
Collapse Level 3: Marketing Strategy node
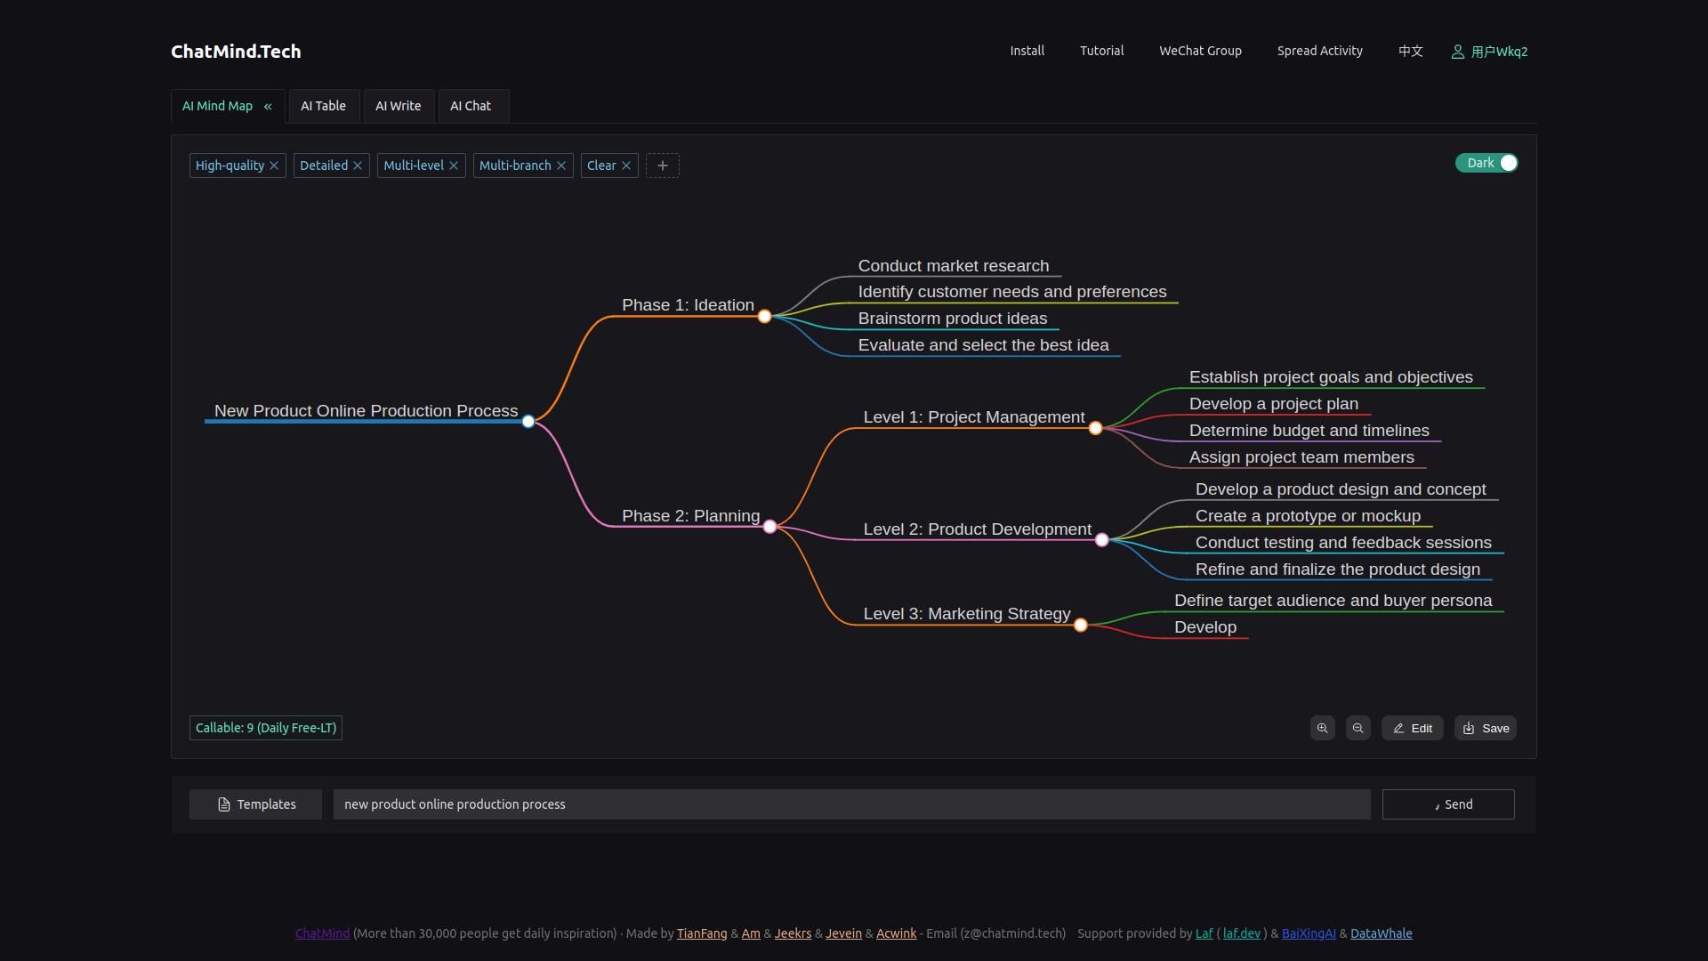tap(1080, 626)
